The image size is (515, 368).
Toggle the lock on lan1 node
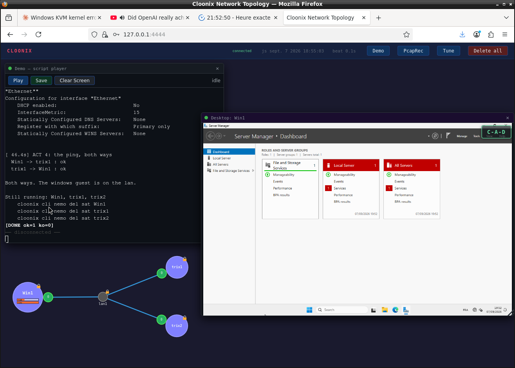coord(107,292)
